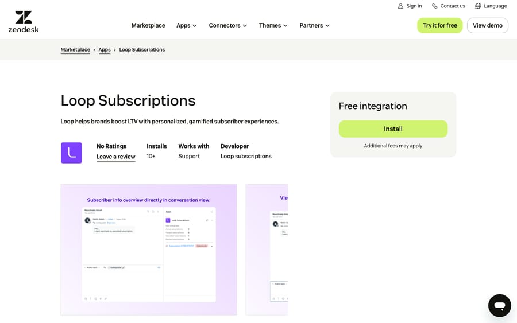Open the Subscriber info overview screenshot
The height and width of the screenshot is (323, 517).
pos(149,250)
